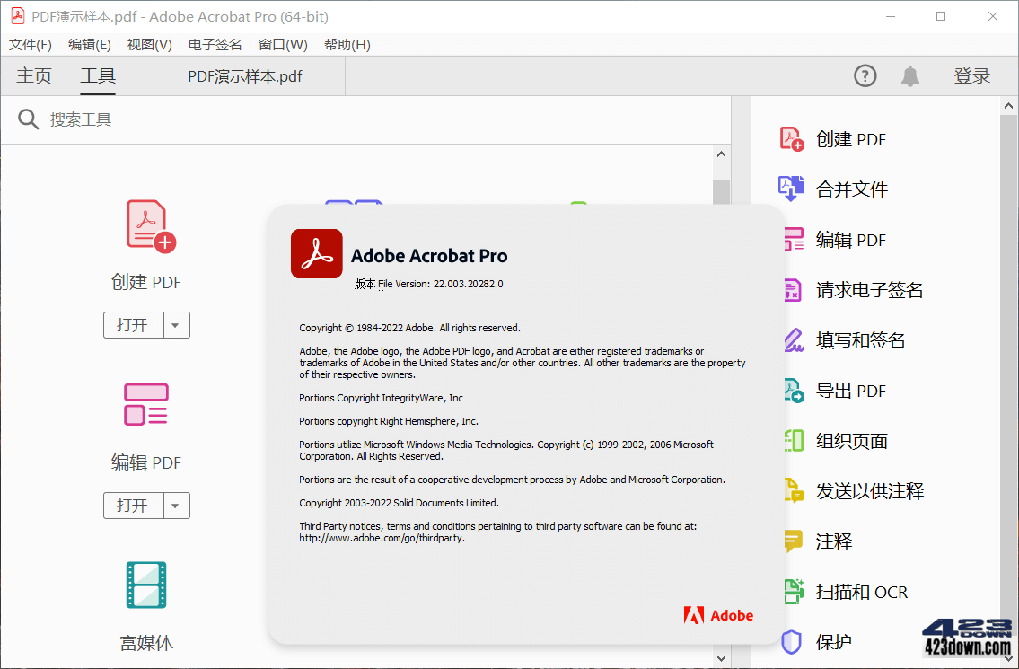Select the 导出 PDF icon

[791, 390]
